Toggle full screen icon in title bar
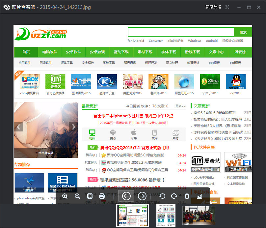Image resolution: width=266 pixels, height=228 pixels. tap(227, 7)
